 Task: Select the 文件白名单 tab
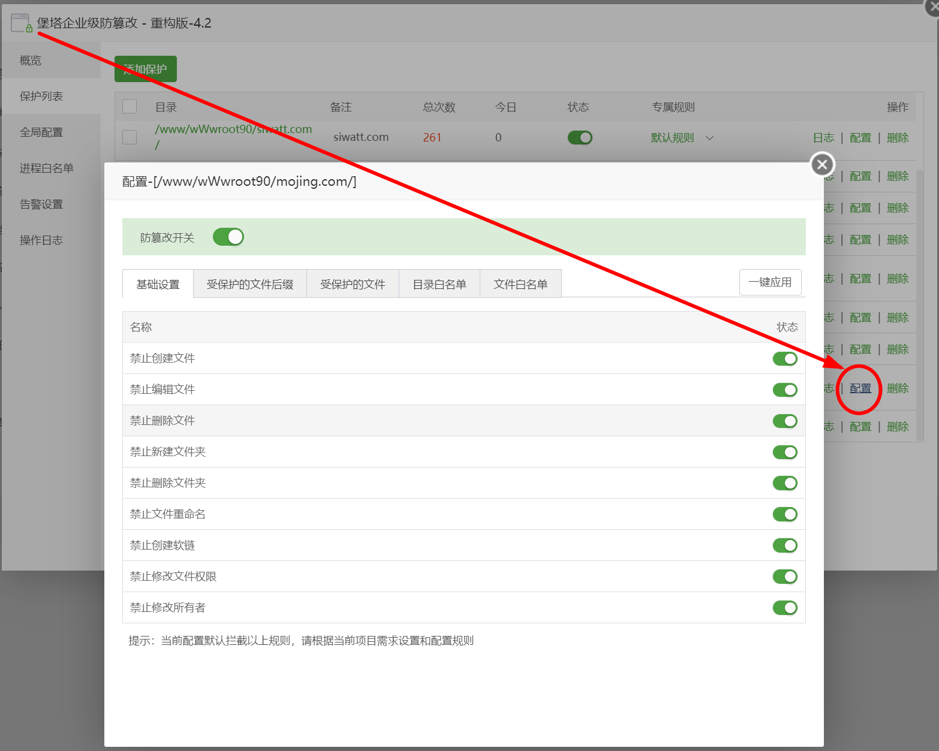tap(520, 284)
